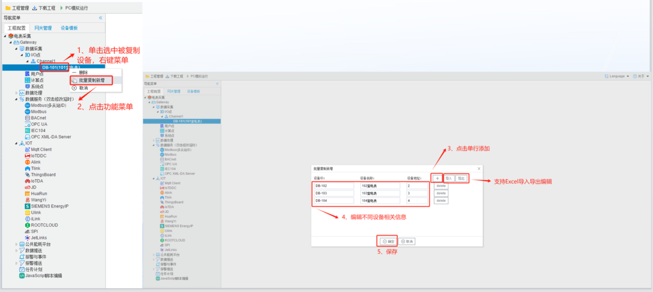Click the plus button to add a row

point(438,178)
